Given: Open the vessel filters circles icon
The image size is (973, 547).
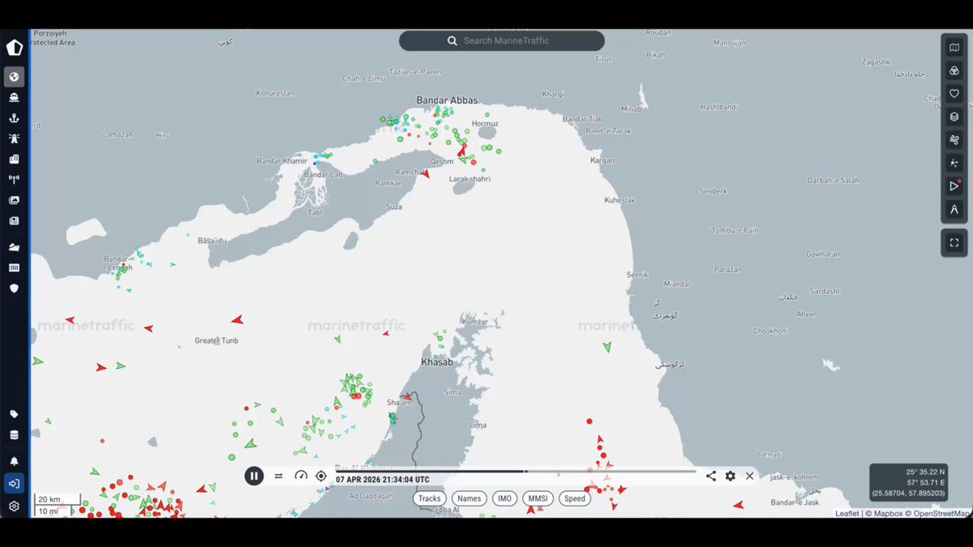Looking at the screenshot, I should (954, 71).
